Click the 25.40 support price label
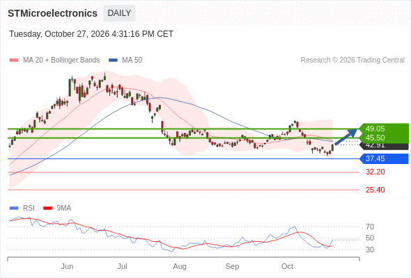Viewport: 411px width, 278px height. coord(375,190)
